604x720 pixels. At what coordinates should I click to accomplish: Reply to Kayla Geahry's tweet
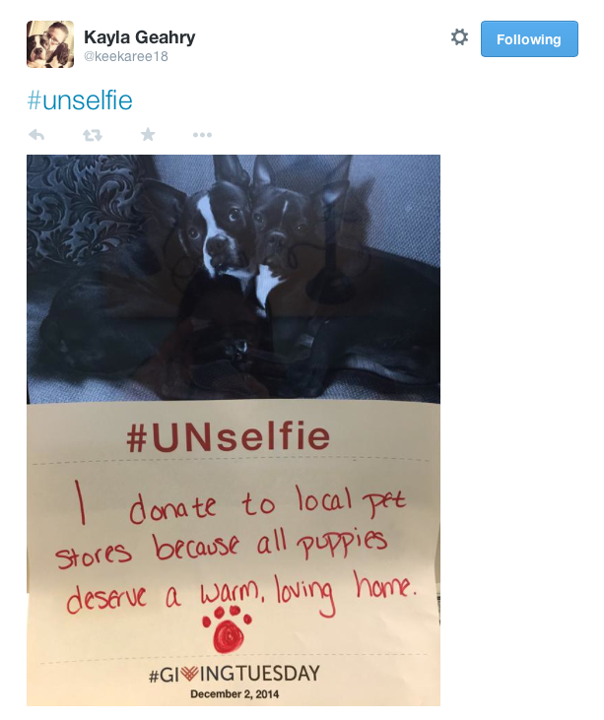[x=36, y=135]
